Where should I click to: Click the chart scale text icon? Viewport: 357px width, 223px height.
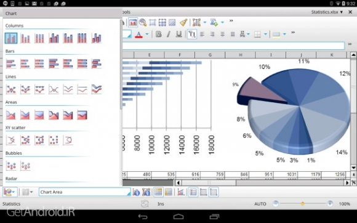(x=181, y=192)
